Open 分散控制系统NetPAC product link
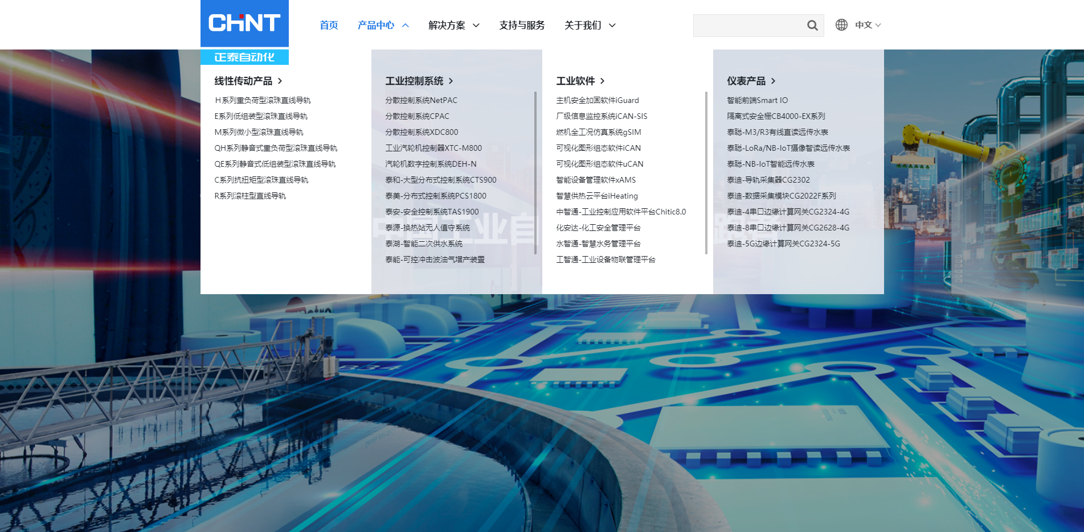 point(421,100)
